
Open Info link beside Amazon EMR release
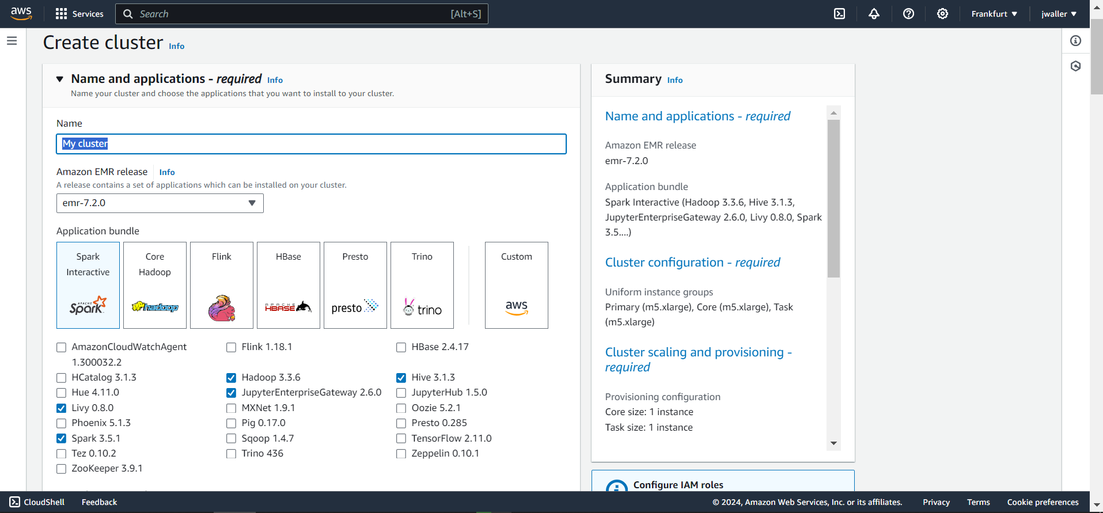[167, 172]
